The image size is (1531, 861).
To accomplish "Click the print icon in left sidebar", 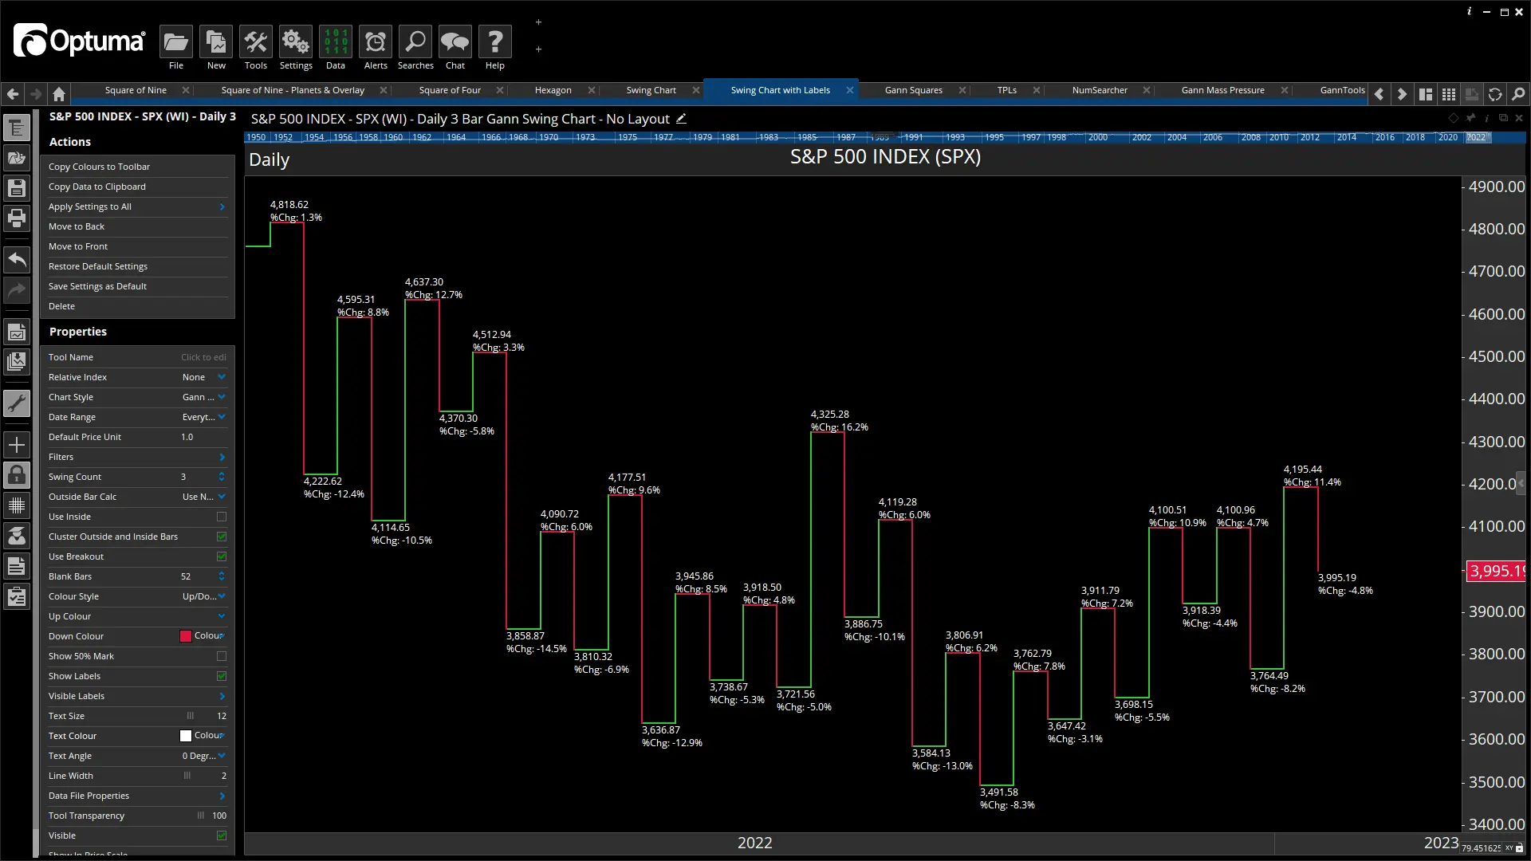I will click(x=17, y=218).
